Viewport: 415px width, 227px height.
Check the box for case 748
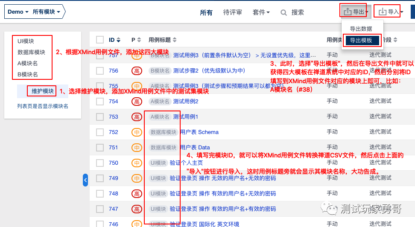(x=100, y=194)
